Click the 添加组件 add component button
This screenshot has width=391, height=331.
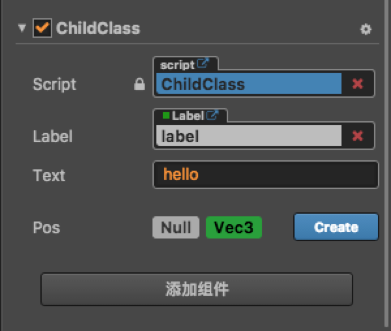coord(197,289)
